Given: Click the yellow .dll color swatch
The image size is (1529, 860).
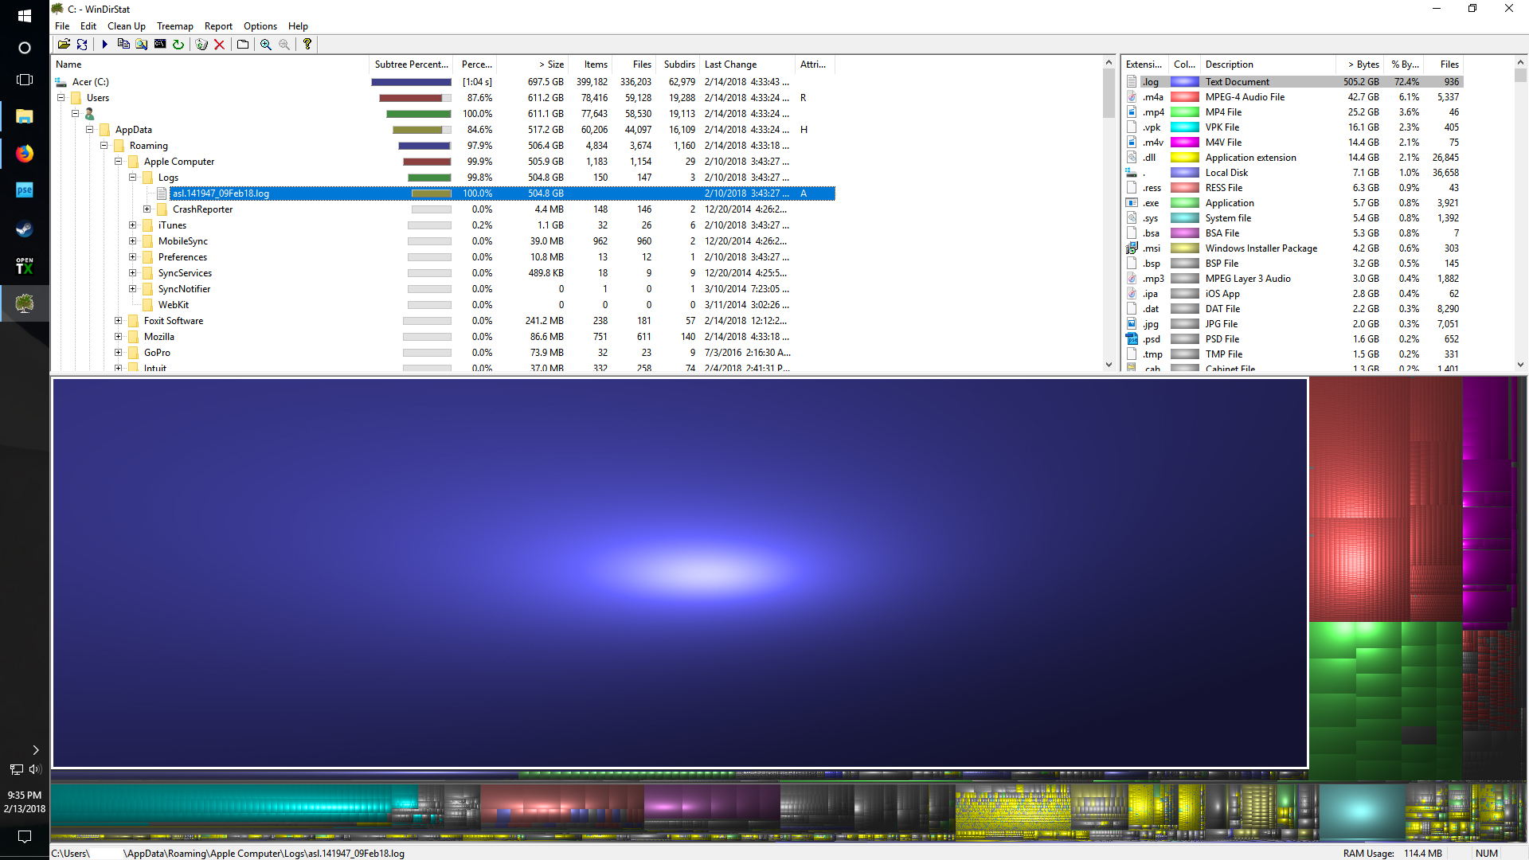Looking at the screenshot, I should (1184, 158).
